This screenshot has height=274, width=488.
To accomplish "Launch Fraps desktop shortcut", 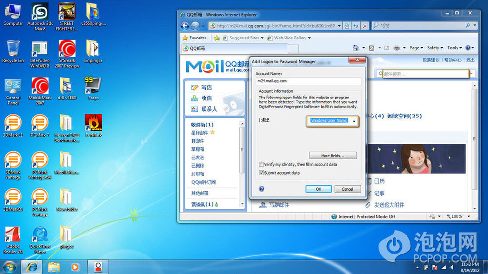I will 93,89.
